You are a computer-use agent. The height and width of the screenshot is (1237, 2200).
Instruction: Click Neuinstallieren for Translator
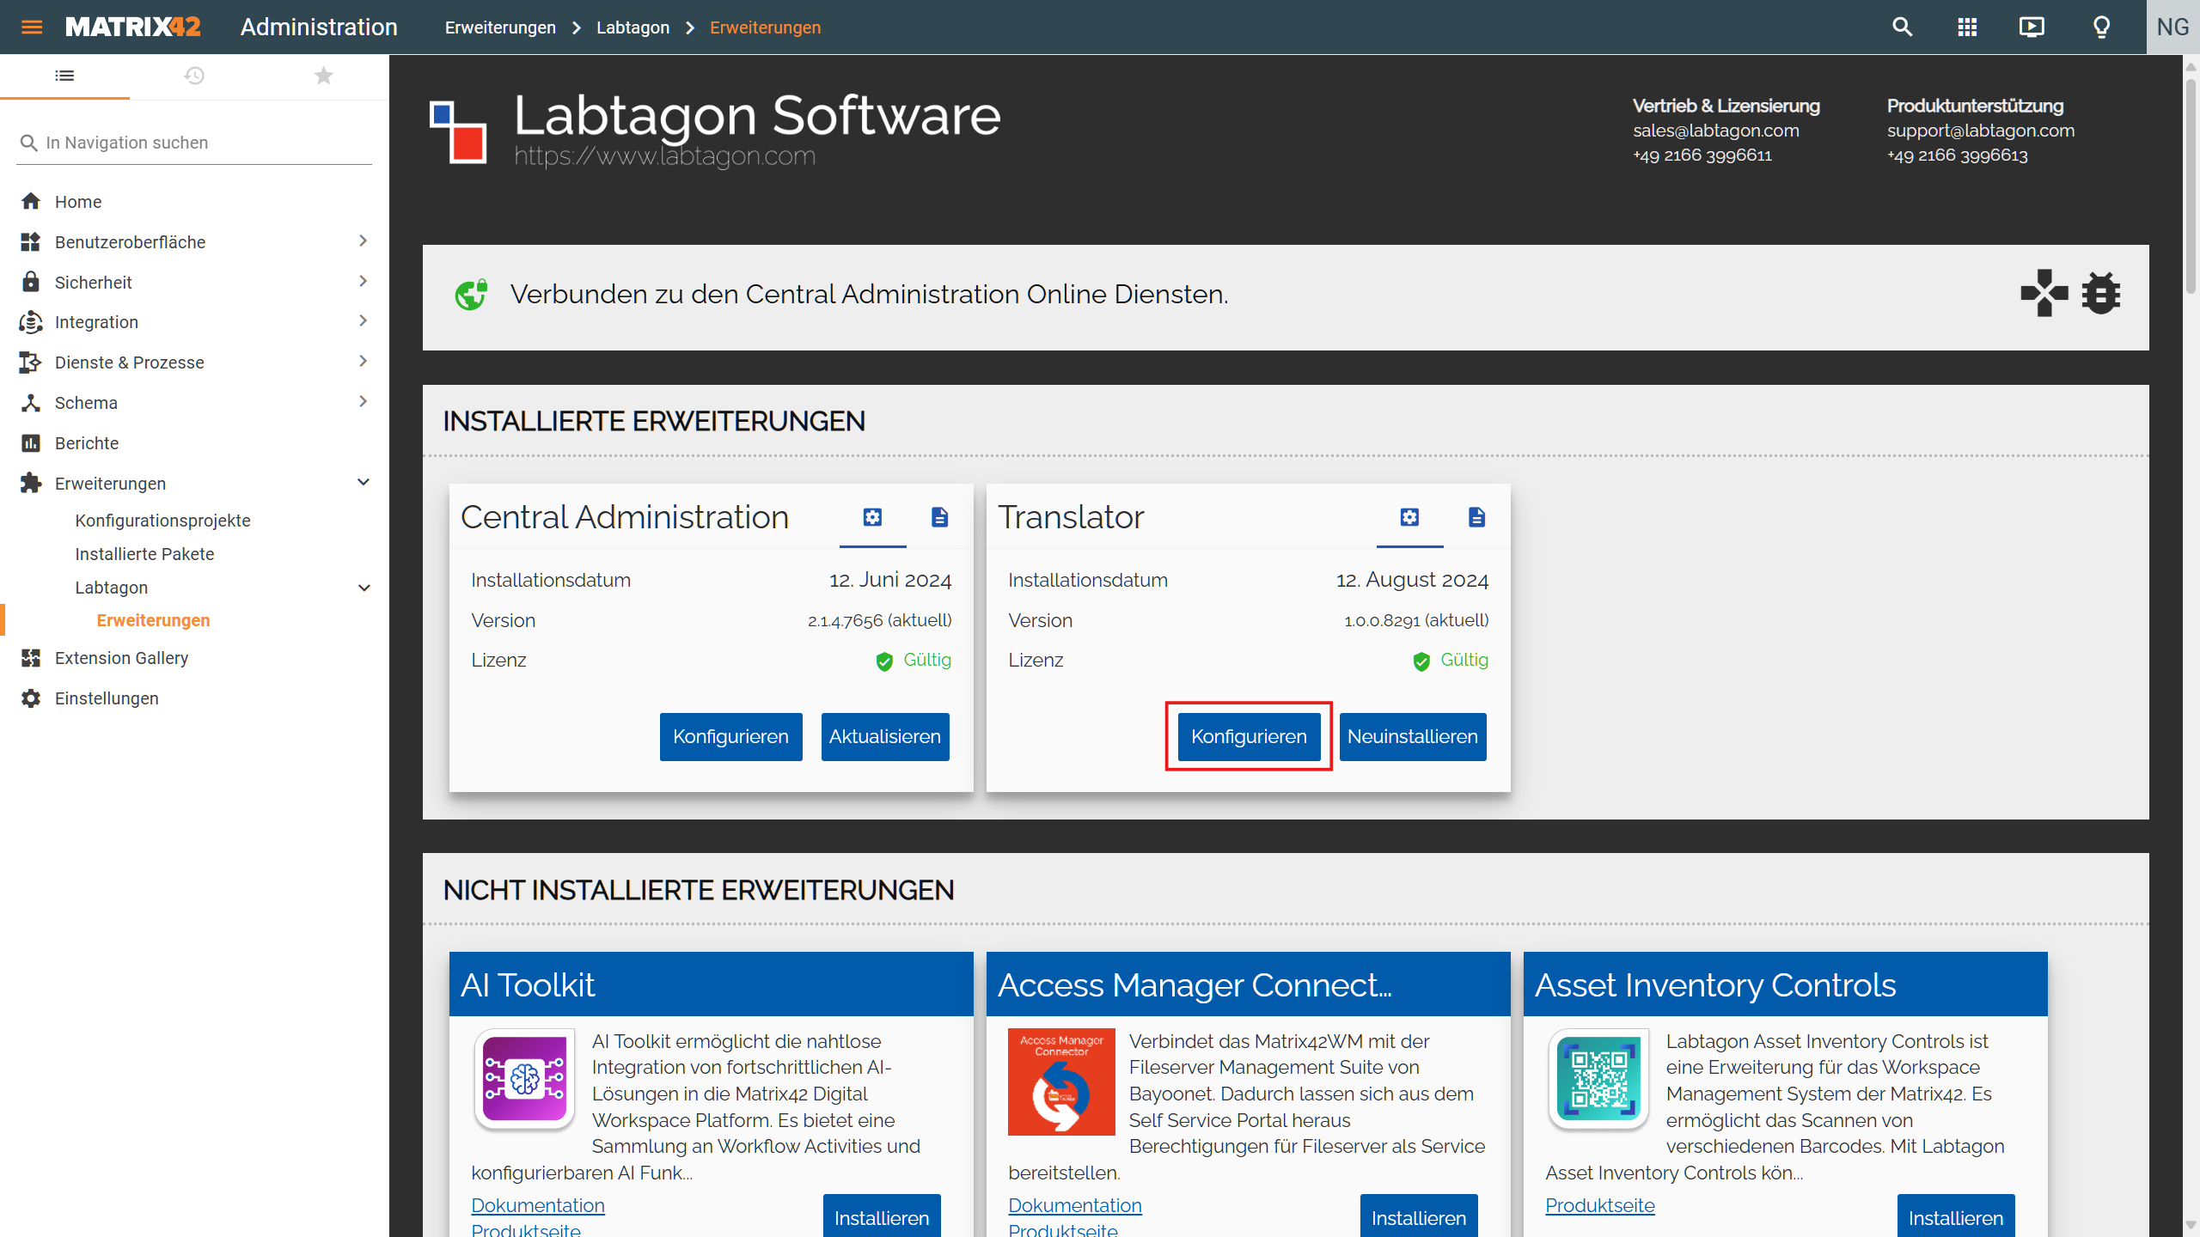(x=1413, y=737)
